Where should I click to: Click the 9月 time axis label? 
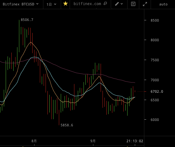click(x=93, y=141)
